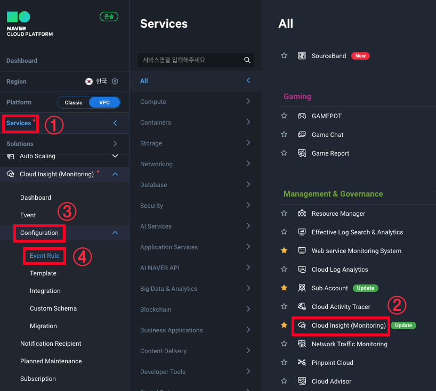This screenshot has height=391, width=436.
Task: Open the Event Rule page
Action: tap(44, 256)
